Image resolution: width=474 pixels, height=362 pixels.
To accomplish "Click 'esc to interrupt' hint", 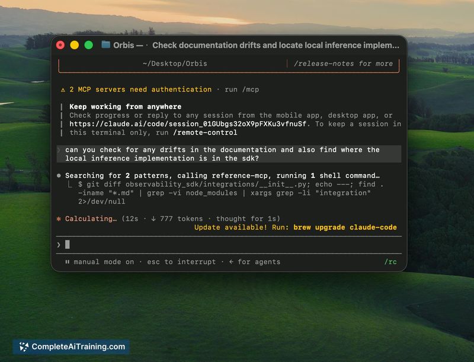I will [x=181, y=262].
